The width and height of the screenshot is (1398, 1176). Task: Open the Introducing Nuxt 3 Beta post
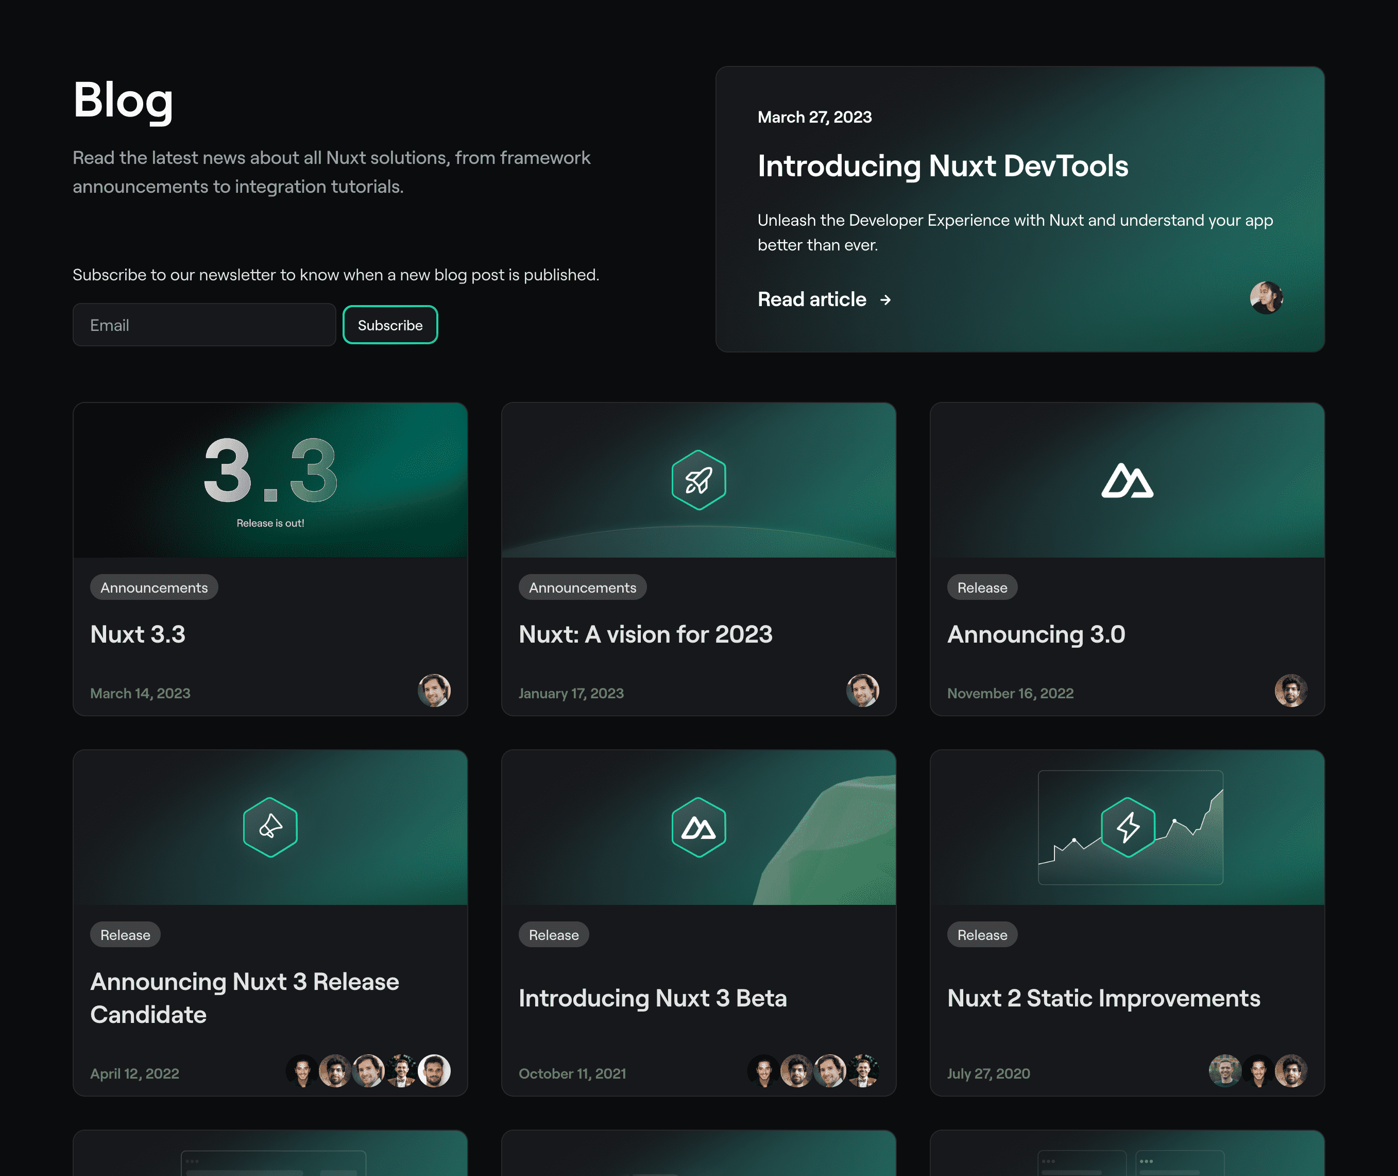tap(653, 998)
